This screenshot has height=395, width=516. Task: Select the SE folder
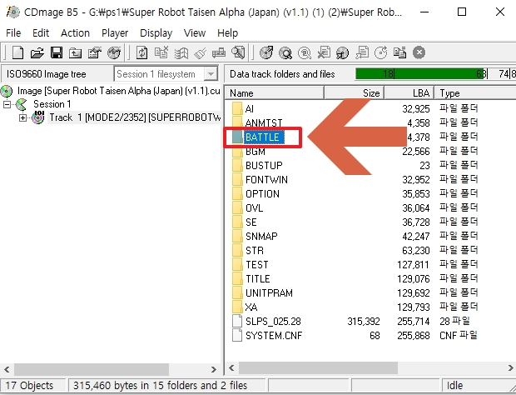click(x=251, y=222)
